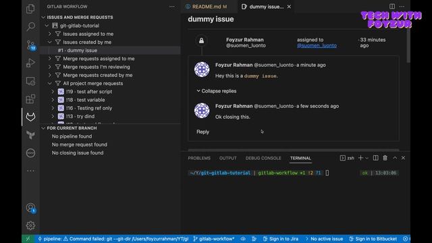Open the Manage settings gear
The image size is (432, 243).
[x=30, y=225]
